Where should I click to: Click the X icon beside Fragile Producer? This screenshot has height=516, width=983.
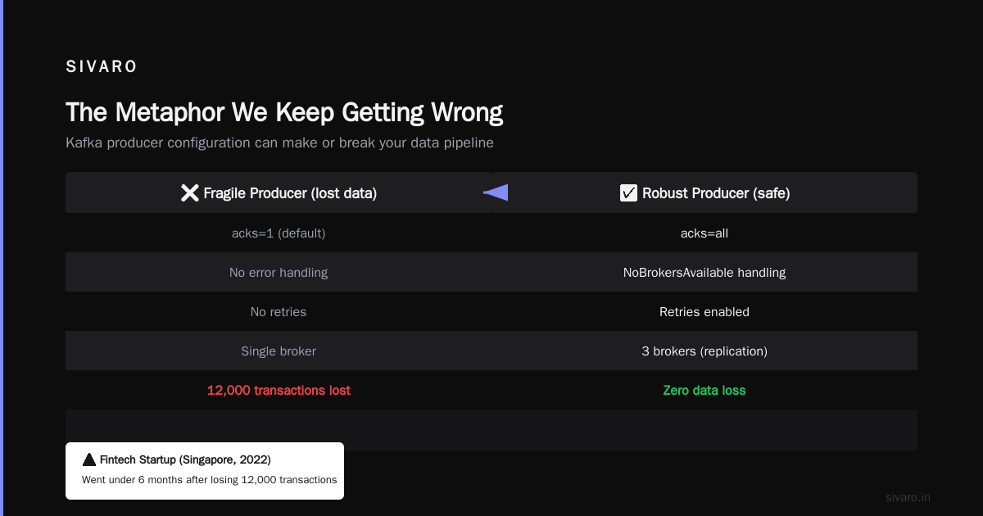(189, 193)
